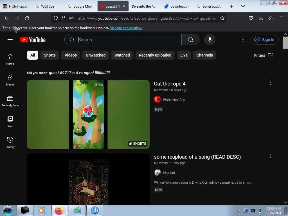Open the Firefox application menu

[x=281, y=18]
